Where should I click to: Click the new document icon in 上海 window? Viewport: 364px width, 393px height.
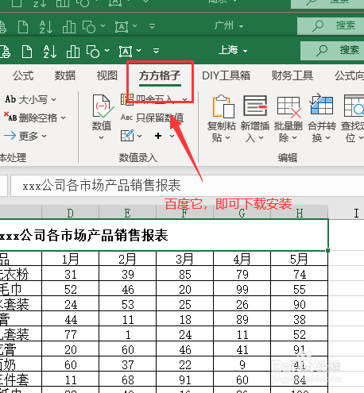point(27,51)
